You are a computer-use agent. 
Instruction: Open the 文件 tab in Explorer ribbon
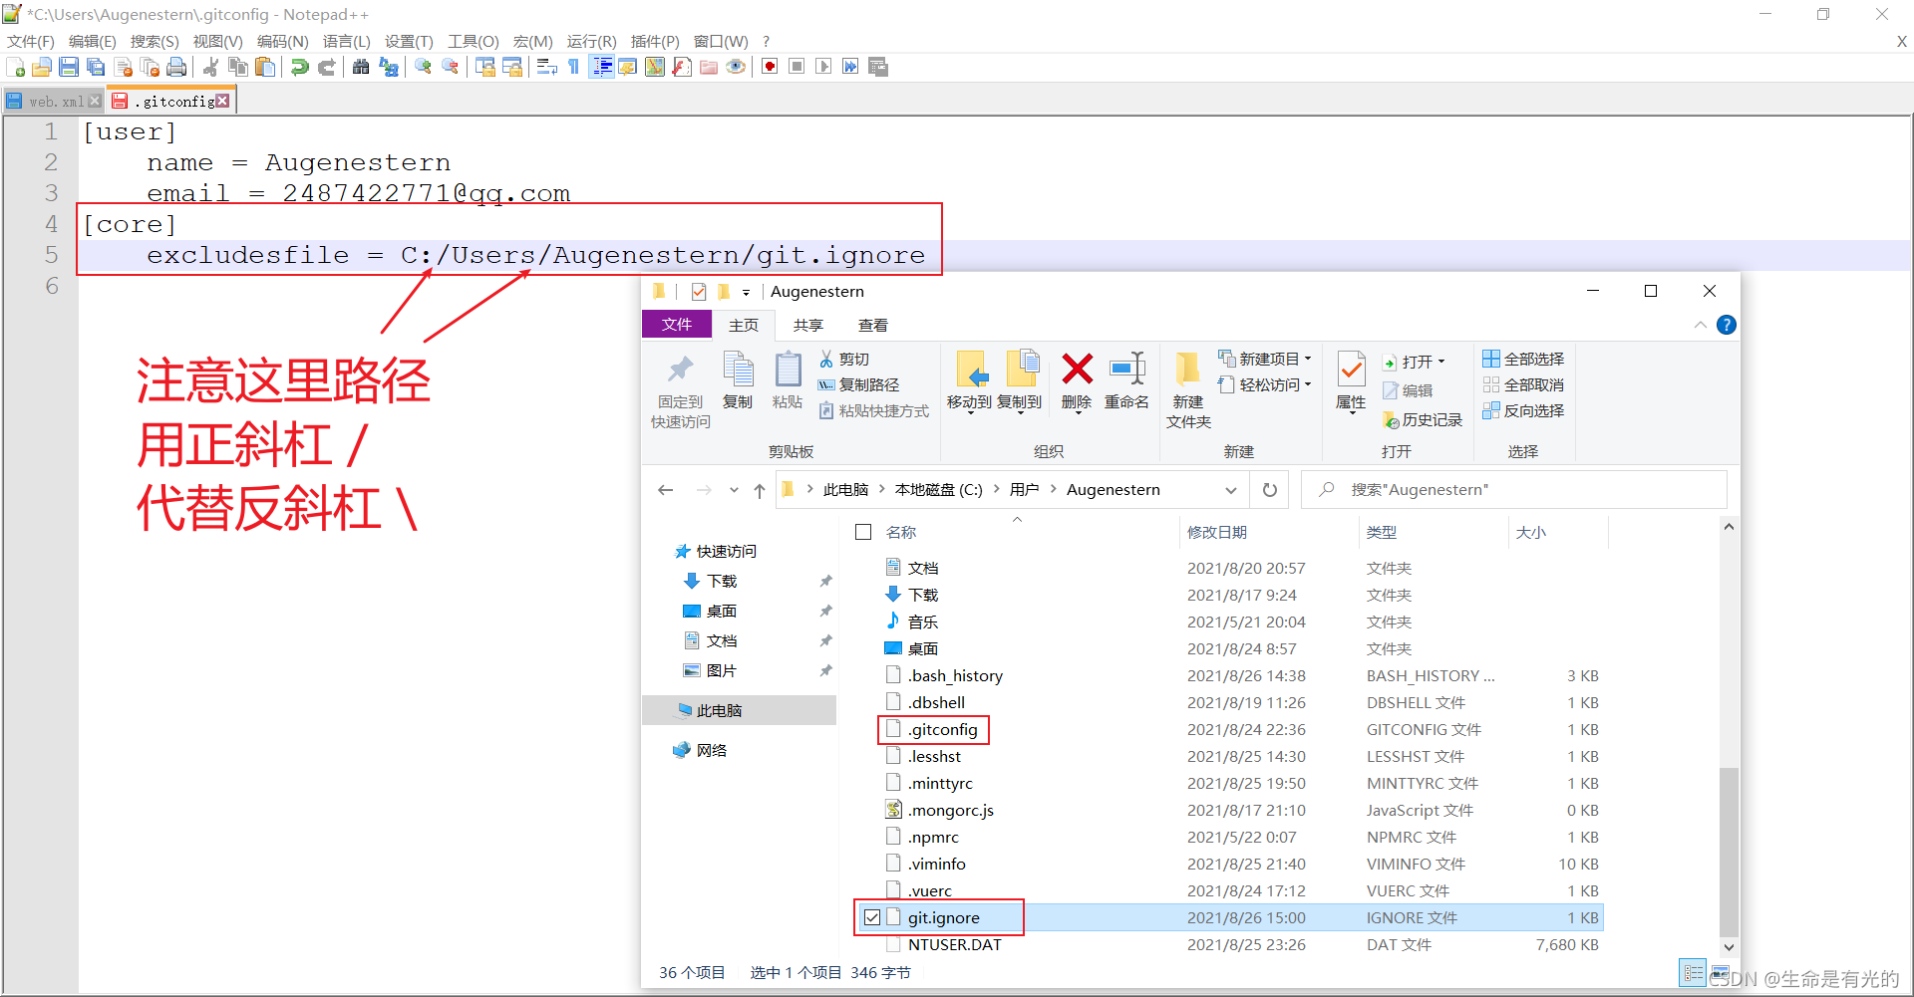(677, 325)
